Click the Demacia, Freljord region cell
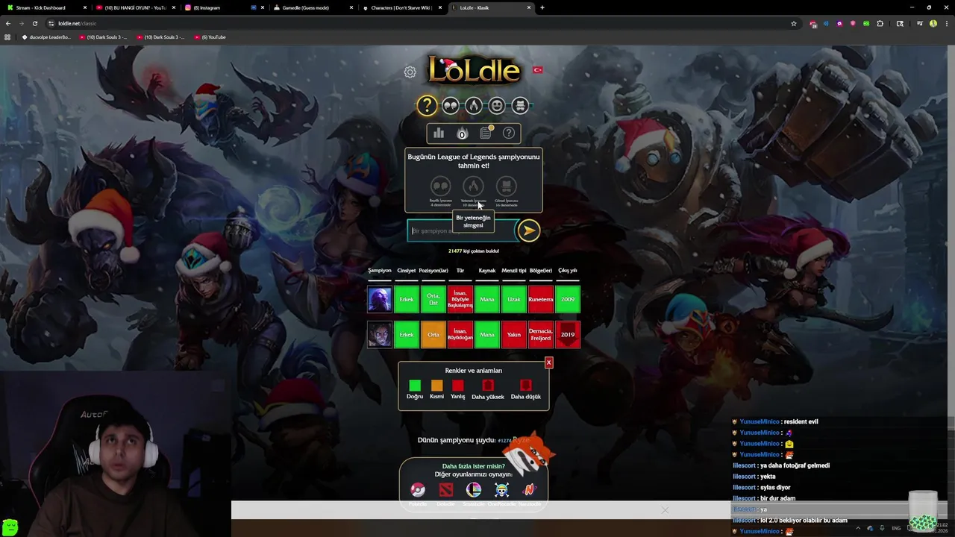Viewport: 955px width, 537px height. (541, 334)
